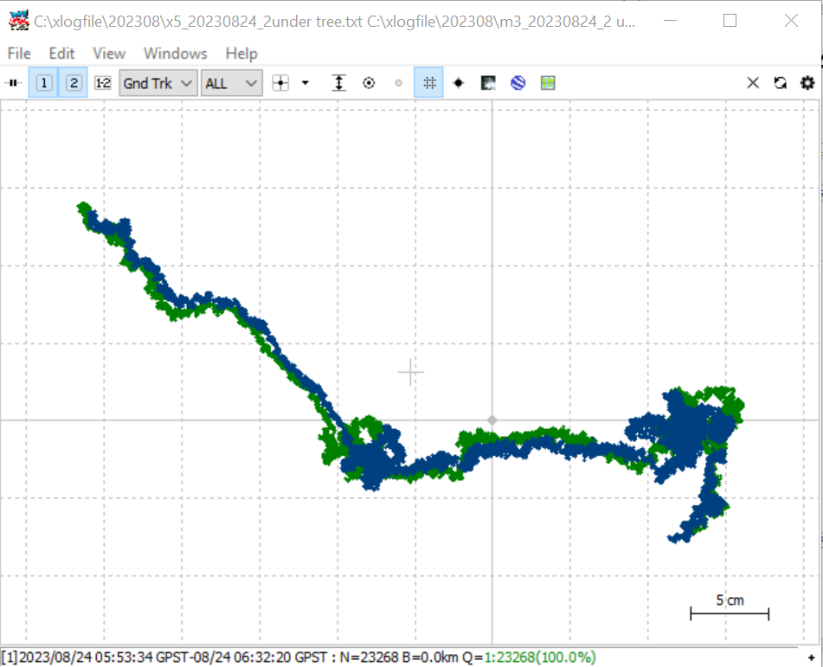The height and width of the screenshot is (667, 823).
Task: Open the Gnd Trk plot type dropdown
Action: coord(158,83)
